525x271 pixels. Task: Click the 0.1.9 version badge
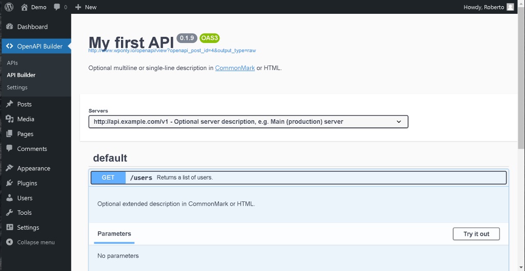(187, 38)
